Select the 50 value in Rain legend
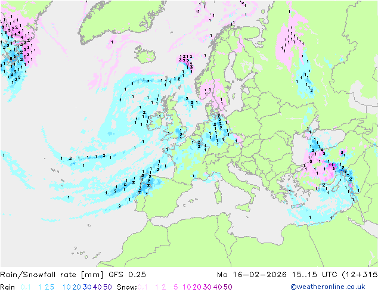 click(107, 287)
